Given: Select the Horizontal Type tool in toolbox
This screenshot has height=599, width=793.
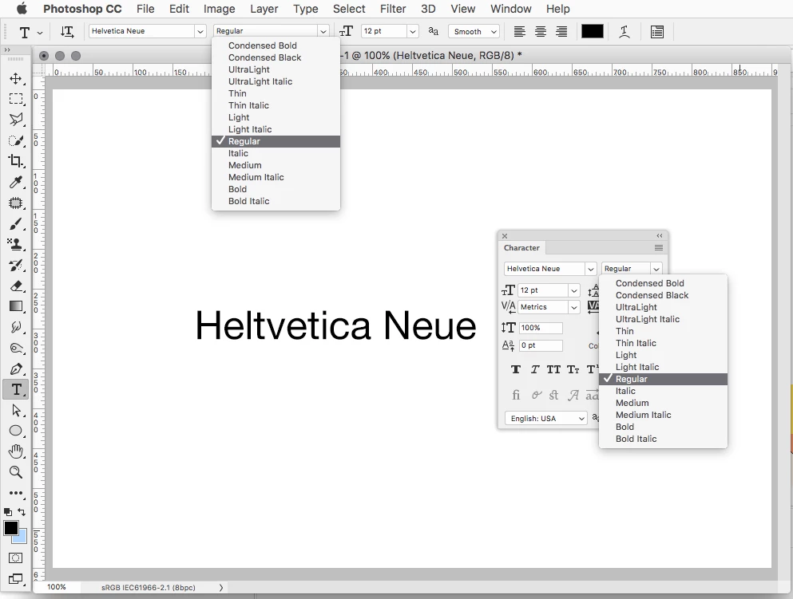Looking at the screenshot, I should pos(16,389).
